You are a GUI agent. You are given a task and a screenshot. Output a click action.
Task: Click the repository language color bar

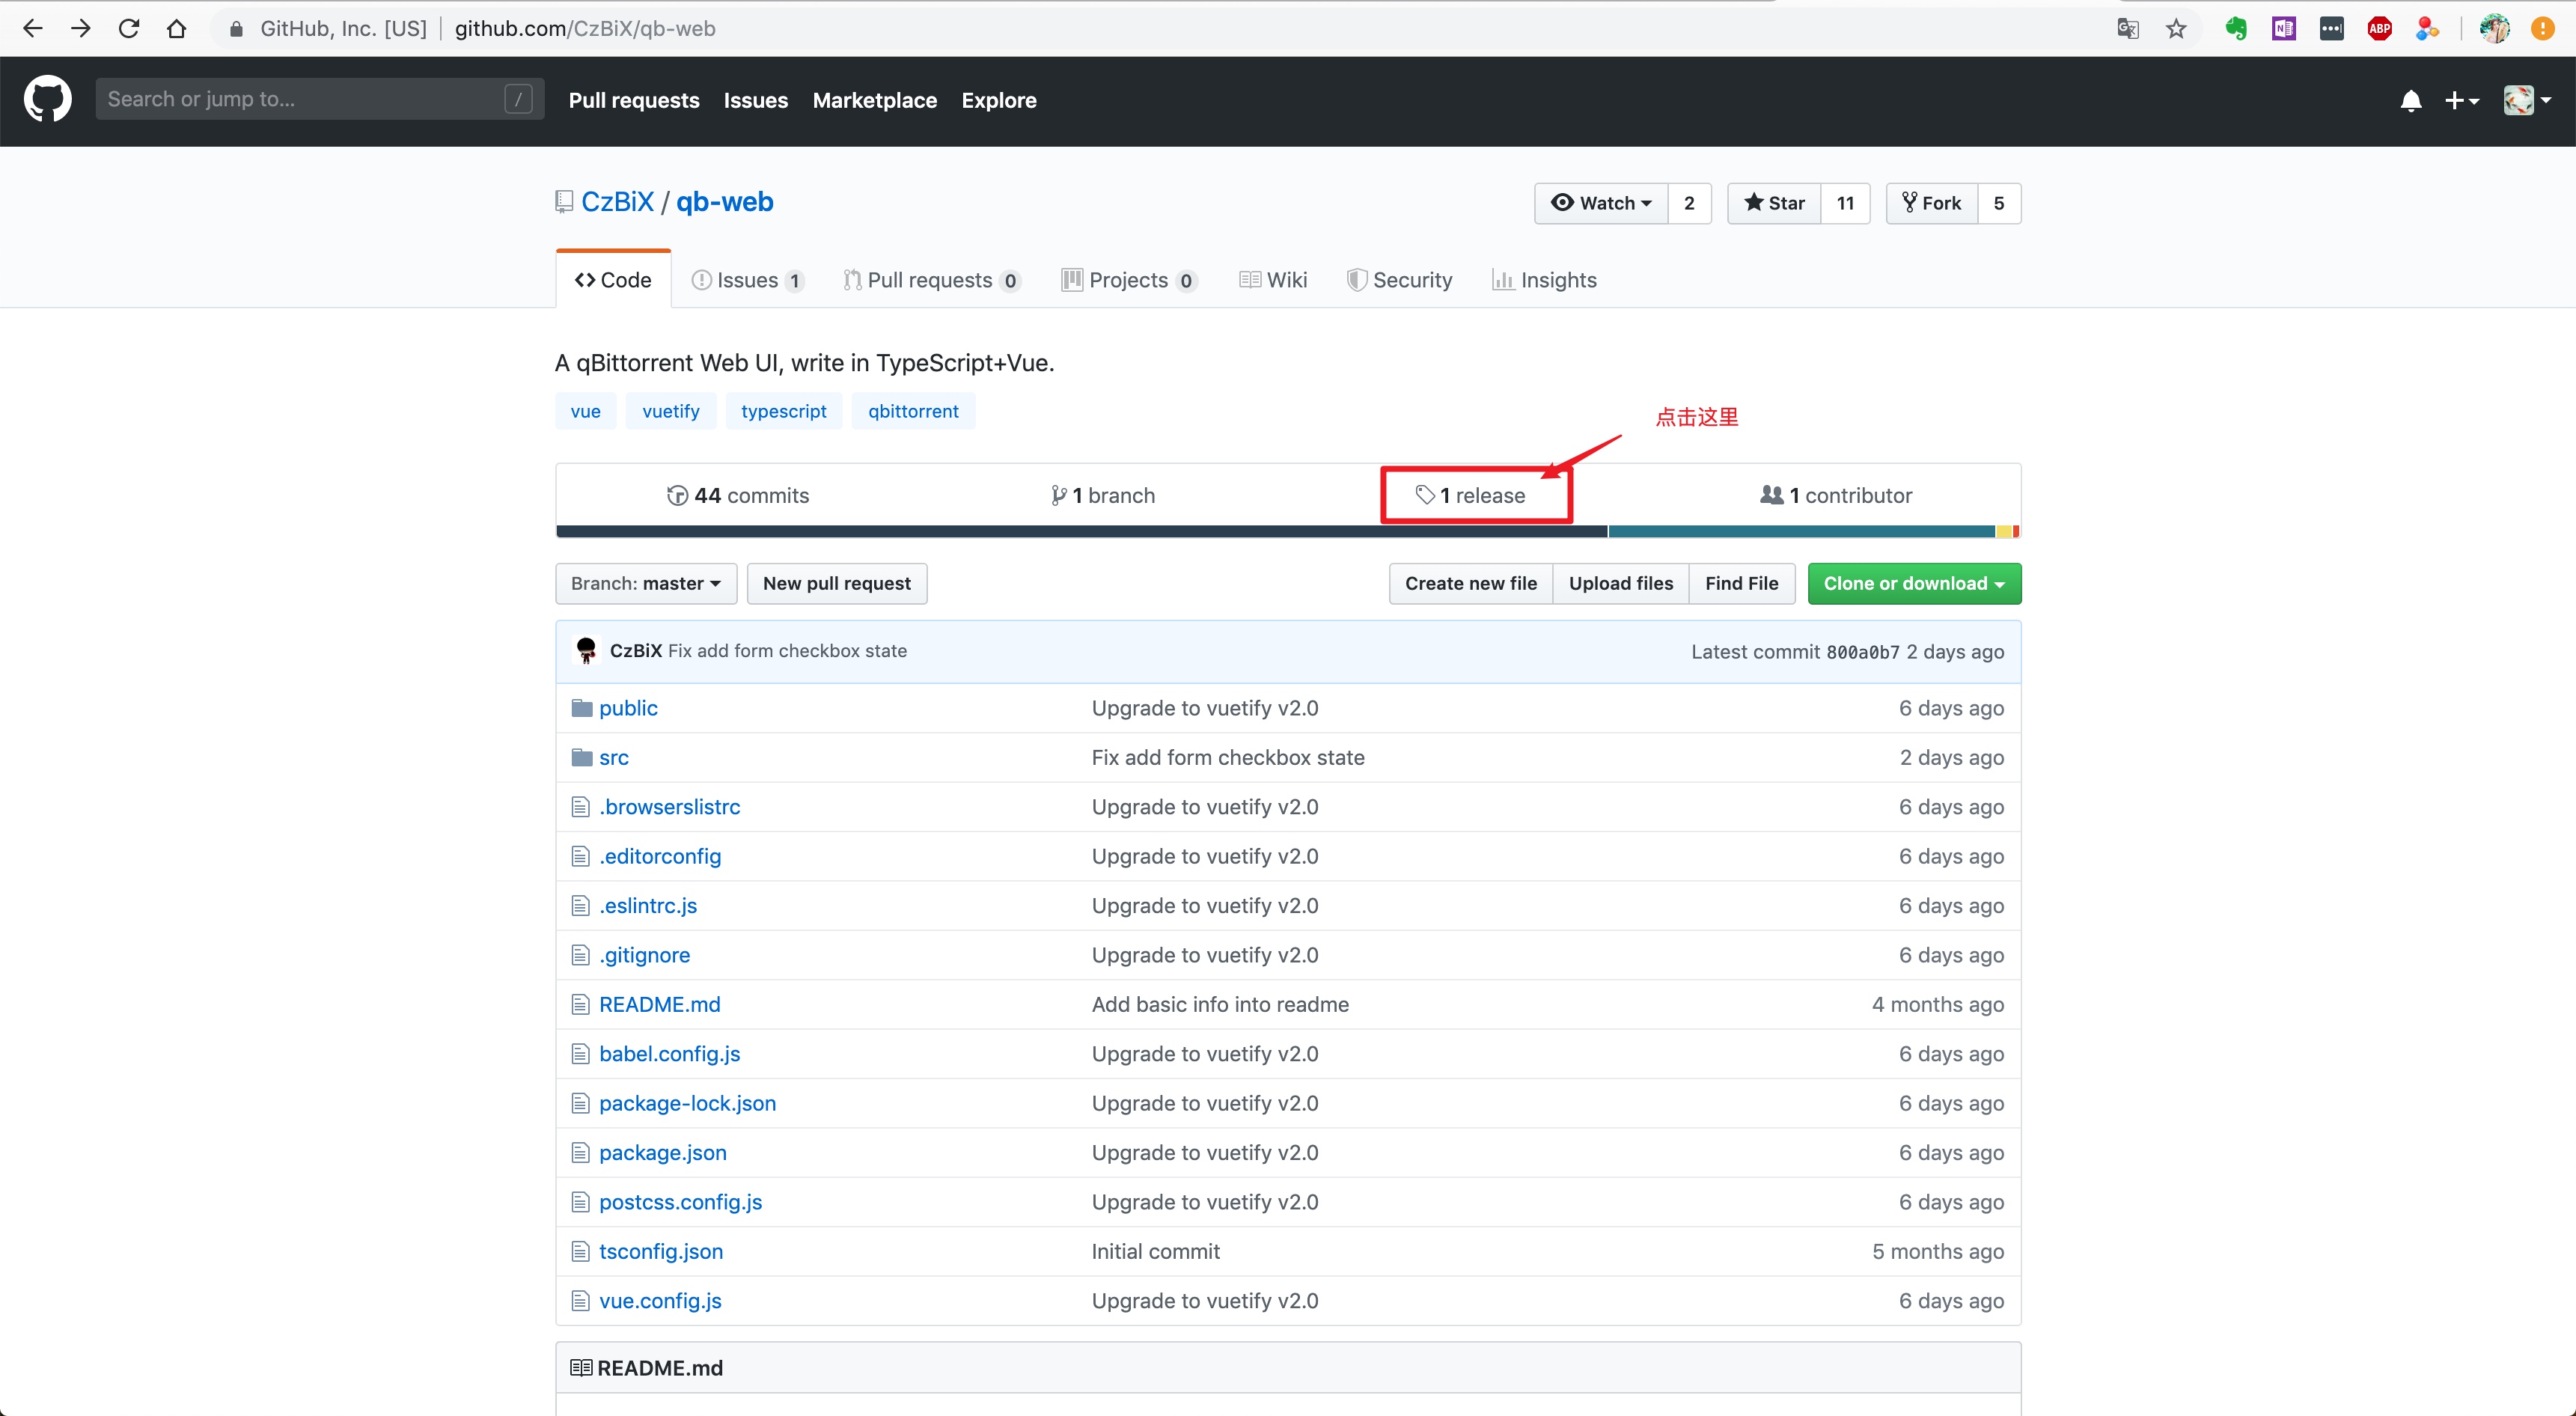tap(1287, 532)
